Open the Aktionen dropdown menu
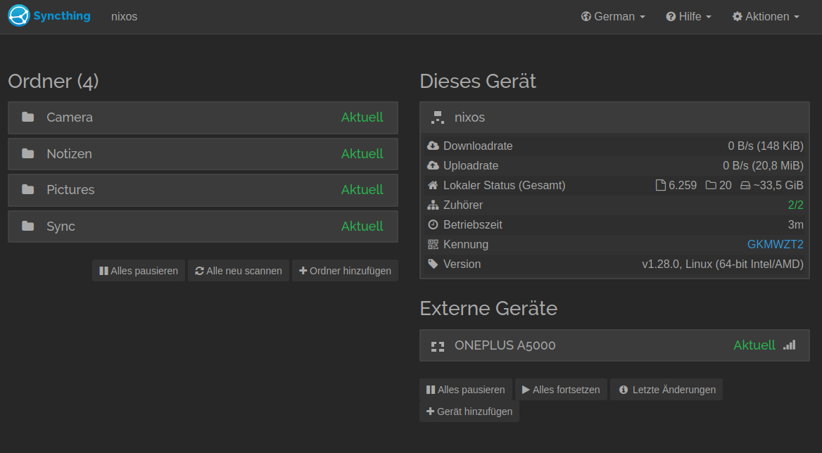822x453 pixels. pos(766,16)
